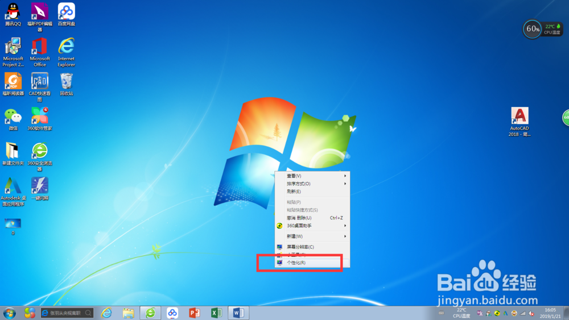Click the taskbar search box with 张羽从央视离职
Image resolution: width=569 pixels, height=320 pixels.
coord(67,313)
